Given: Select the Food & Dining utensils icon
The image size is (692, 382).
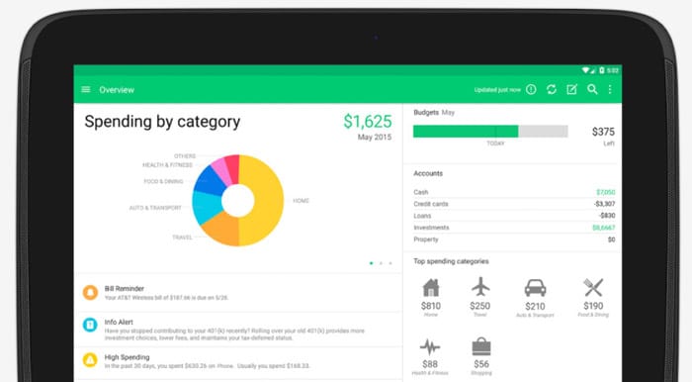Looking at the screenshot, I should [593, 288].
